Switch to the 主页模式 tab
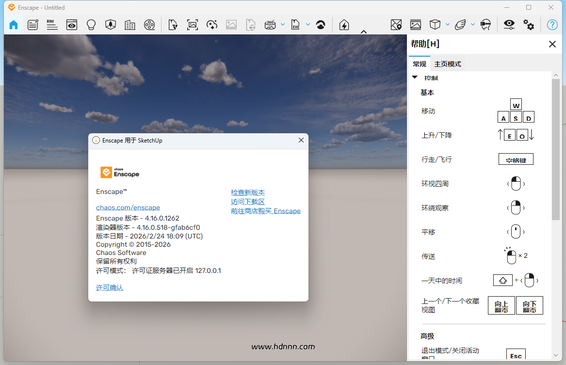The image size is (566, 365). [x=447, y=64]
